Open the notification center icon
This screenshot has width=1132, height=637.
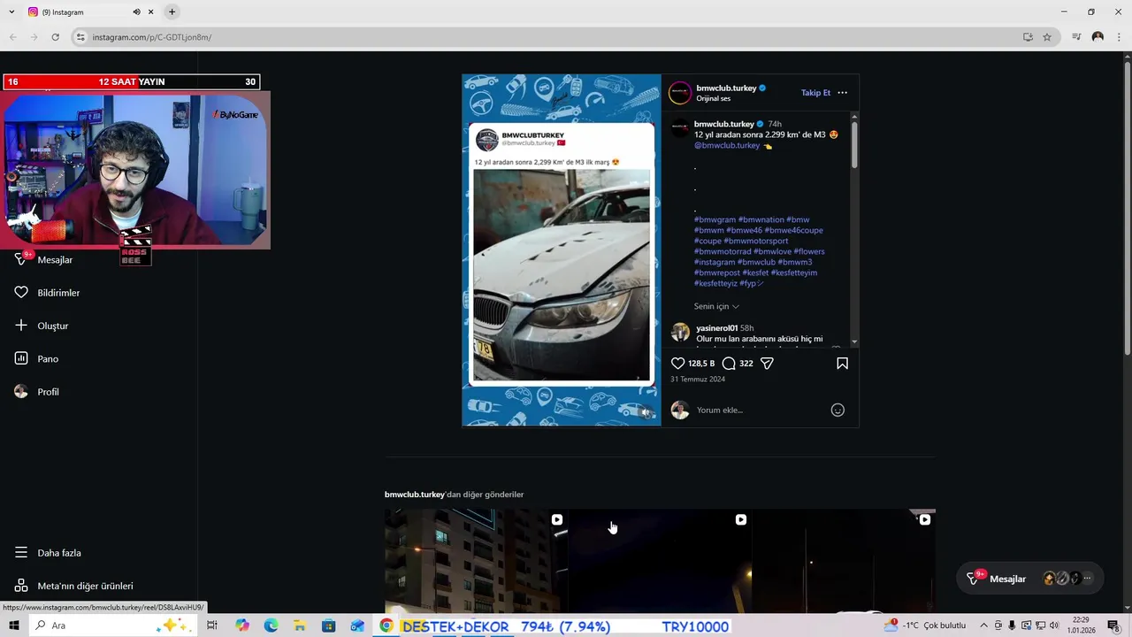[x=1113, y=625]
